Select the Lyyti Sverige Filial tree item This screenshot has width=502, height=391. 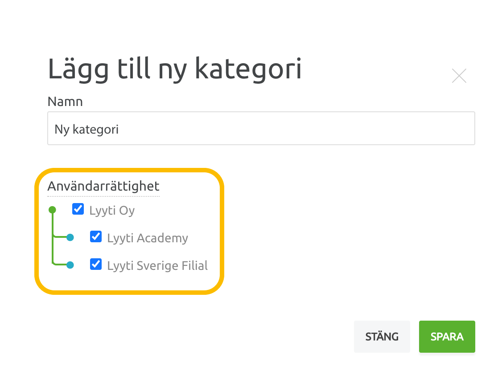pos(157,265)
